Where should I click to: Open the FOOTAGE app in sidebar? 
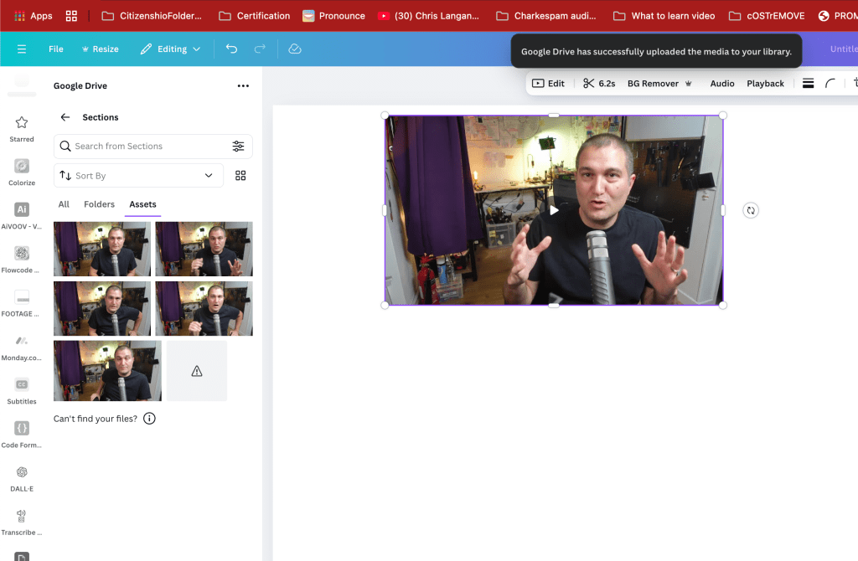click(x=21, y=303)
